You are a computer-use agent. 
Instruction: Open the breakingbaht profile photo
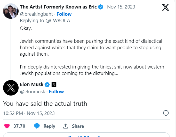[x=11, y=11]
